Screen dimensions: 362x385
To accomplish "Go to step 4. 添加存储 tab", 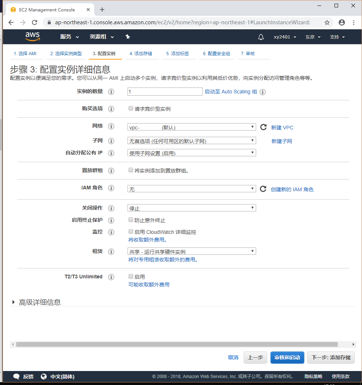I will 141,54.
